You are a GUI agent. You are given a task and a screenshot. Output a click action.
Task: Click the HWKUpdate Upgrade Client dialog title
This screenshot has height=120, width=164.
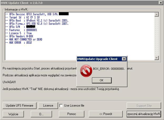pos(97,59)
